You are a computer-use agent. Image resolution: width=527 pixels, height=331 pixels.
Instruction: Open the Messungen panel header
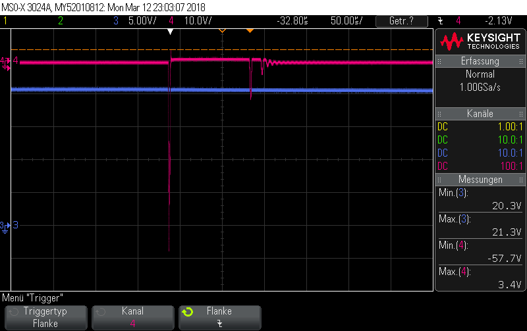pyautogui.click(x=480, y=180)
